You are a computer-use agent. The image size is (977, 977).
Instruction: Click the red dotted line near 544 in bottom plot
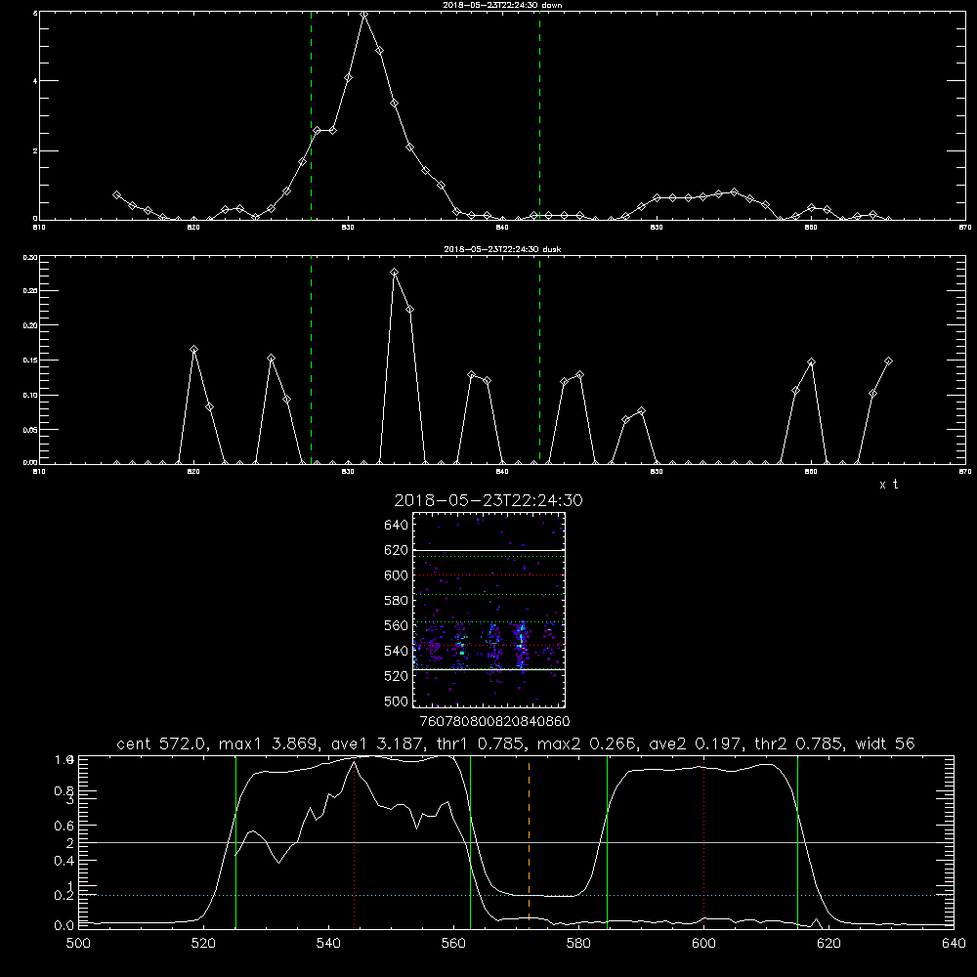point(354,844)
